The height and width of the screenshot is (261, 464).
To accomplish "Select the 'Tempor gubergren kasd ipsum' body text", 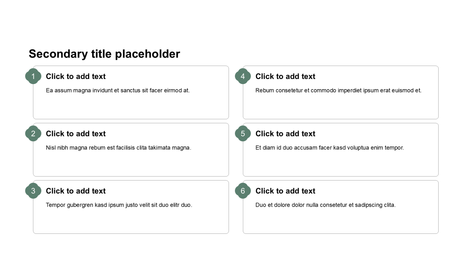I will [x=119, y=205].
